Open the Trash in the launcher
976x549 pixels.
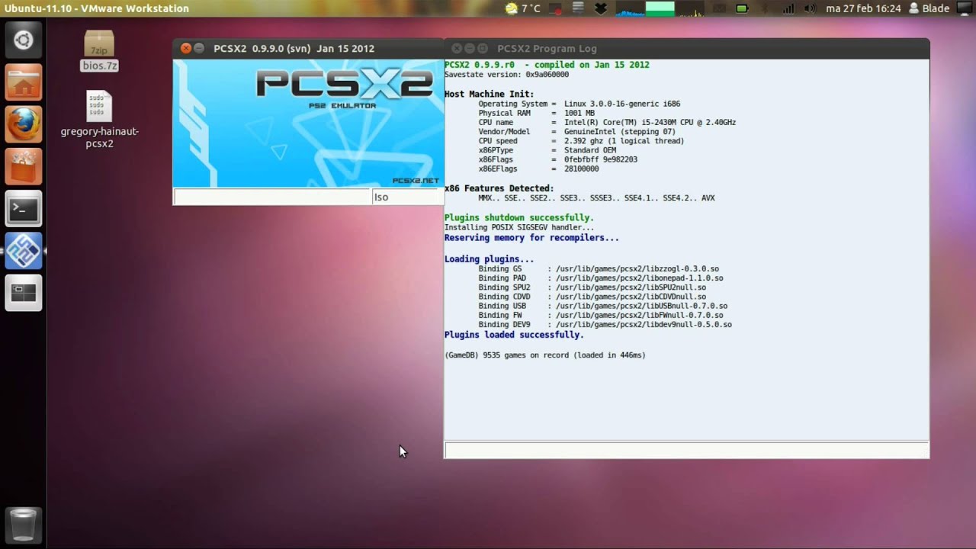pos(24,525)
